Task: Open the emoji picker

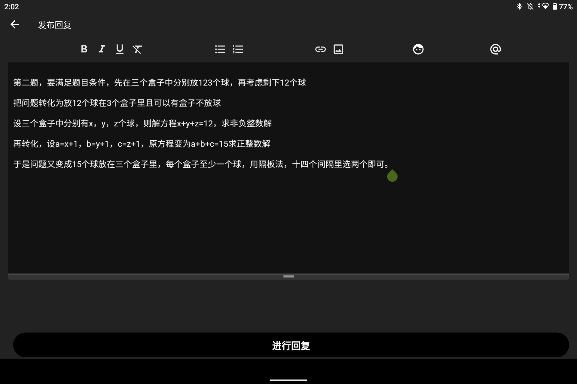Action: [x=418, y=49]
